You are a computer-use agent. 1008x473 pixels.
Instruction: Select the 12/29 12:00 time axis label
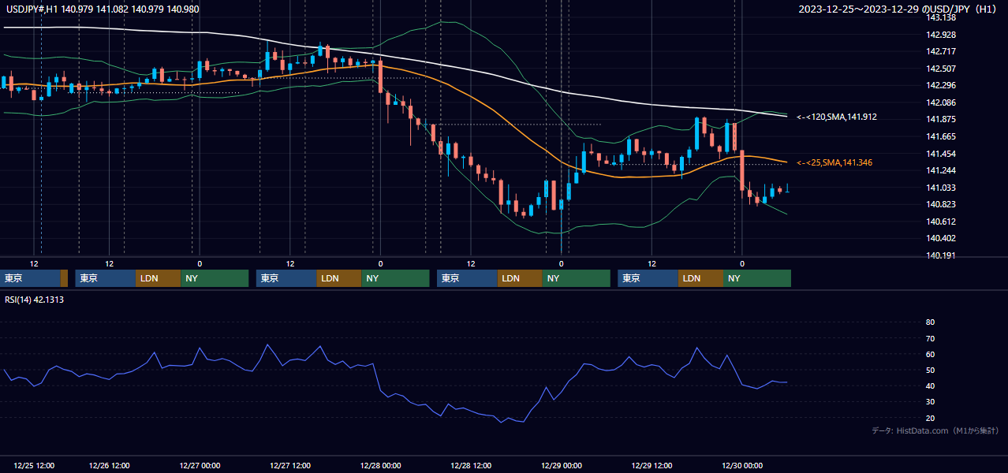651,466
